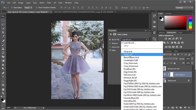196x110 pixels.
Task: Click inside the red color picker field
Action: click(x=175, y=23)
